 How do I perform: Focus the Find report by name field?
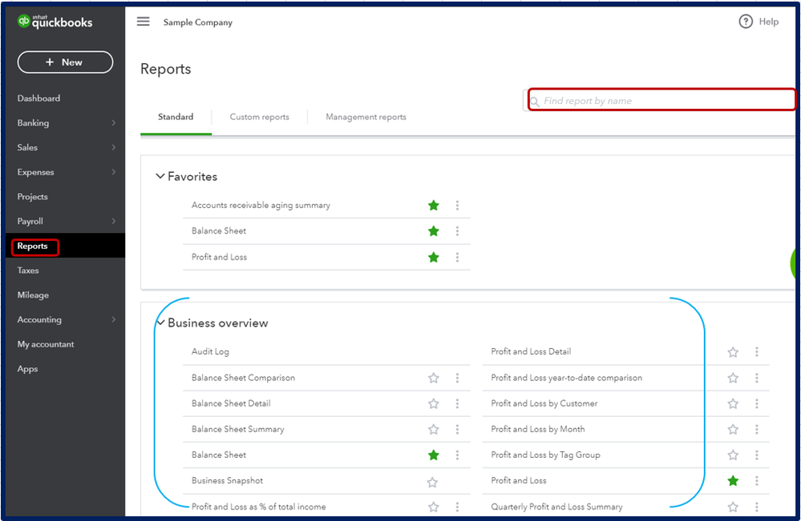[661, 99]
